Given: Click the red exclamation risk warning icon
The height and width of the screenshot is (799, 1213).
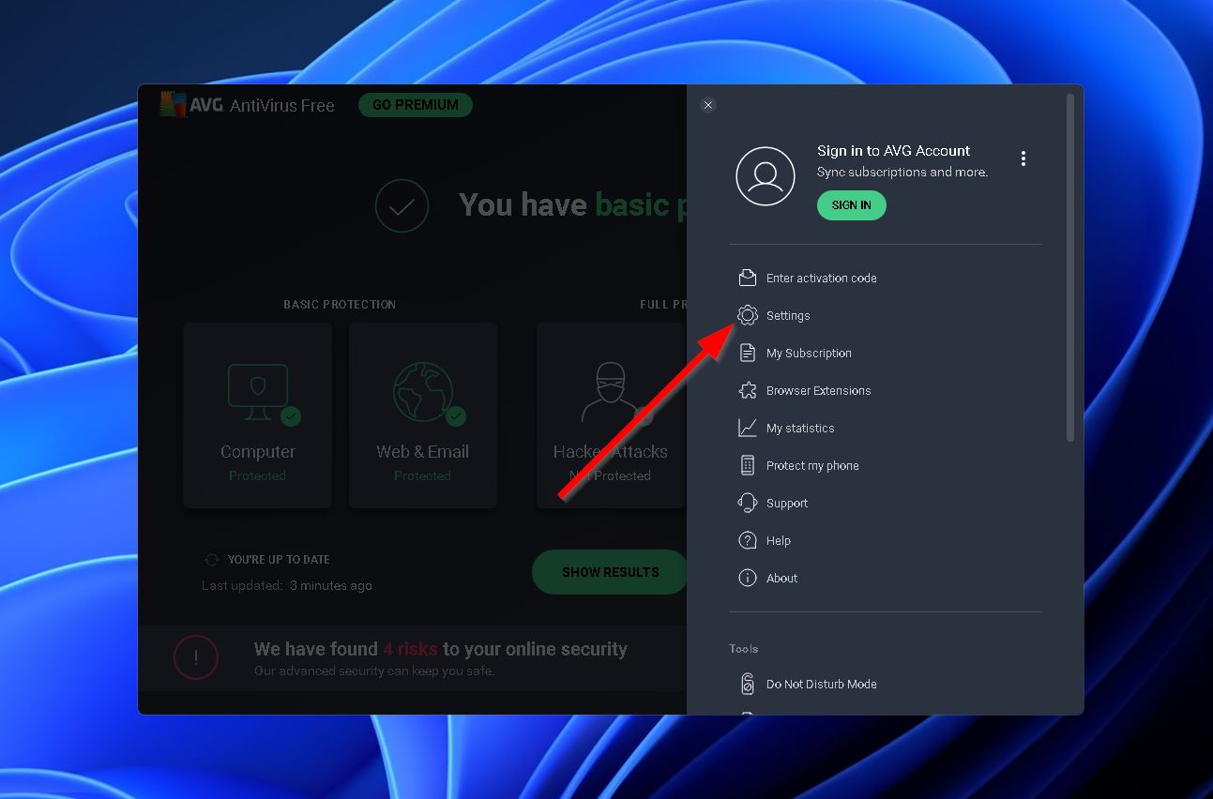Looking at the screenshot, I should click(196, 658).
